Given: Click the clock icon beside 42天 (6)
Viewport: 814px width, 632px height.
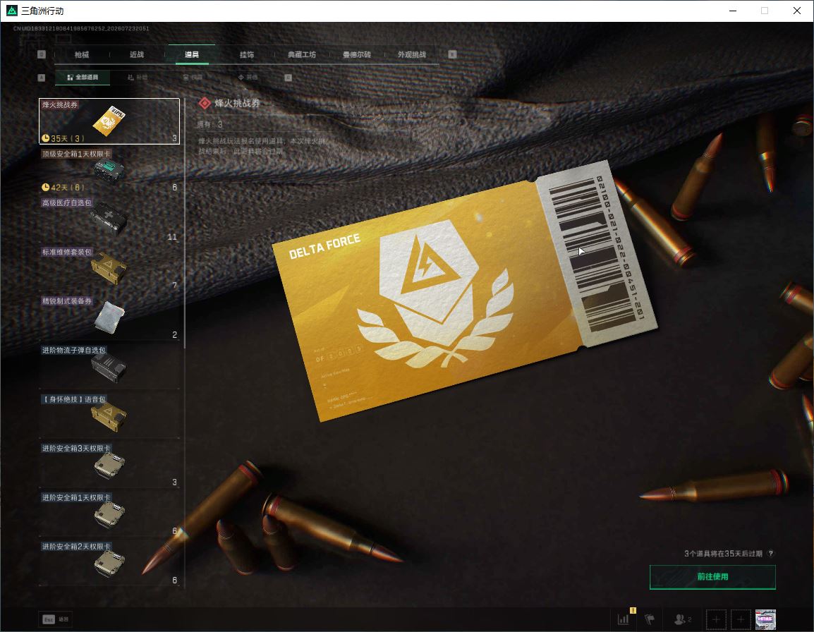Looking at the screenshot, I should (x=46, y=187).
